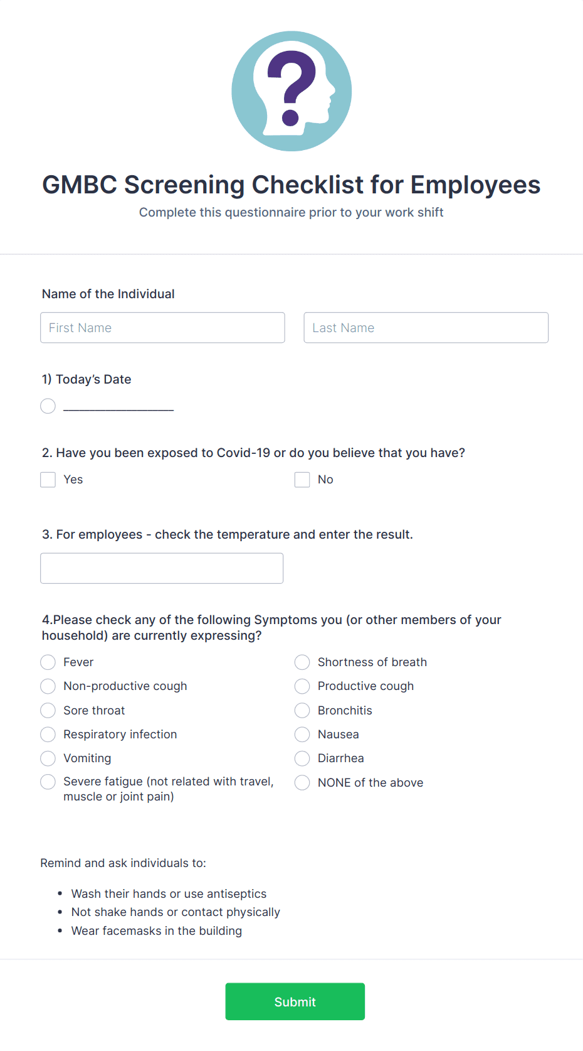Select the Shortness of breath symptom

302,662
